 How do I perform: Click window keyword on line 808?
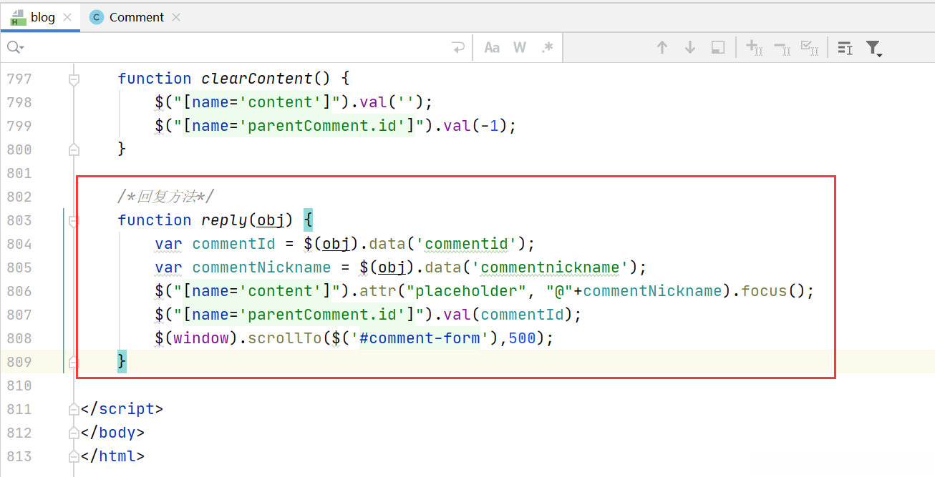click(x=201, y=338)
